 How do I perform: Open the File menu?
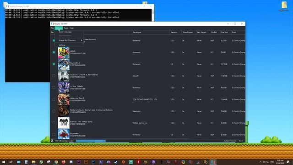[52, 28]
